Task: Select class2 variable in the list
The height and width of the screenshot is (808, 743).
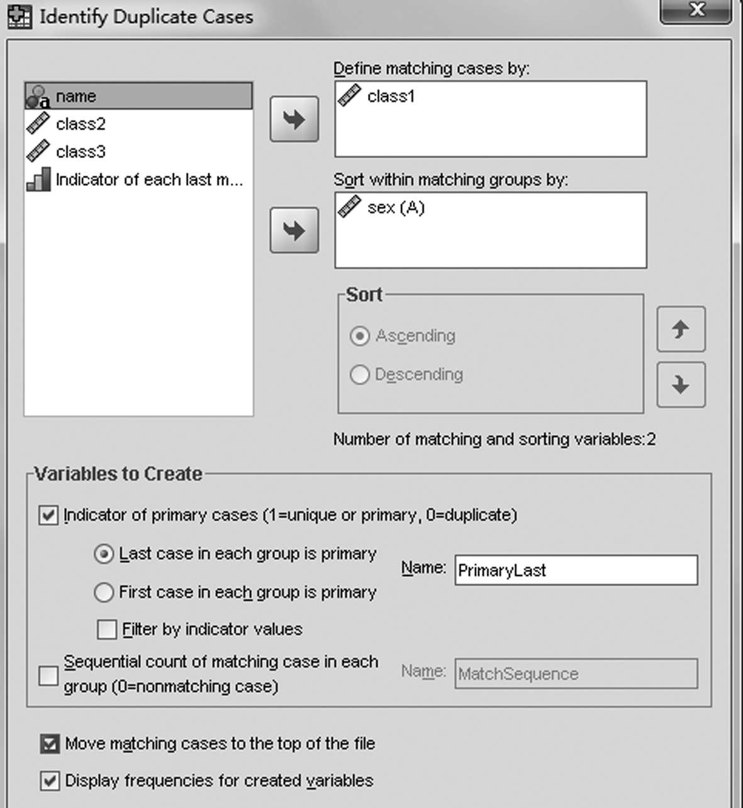Action: [81, 124]
